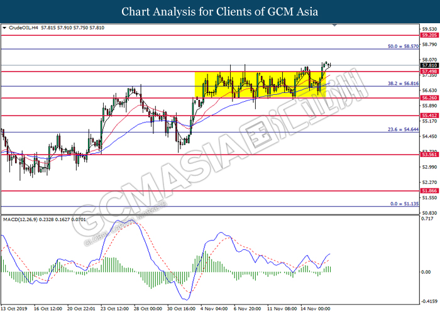Click the 14 Nov 00:00 time label
440x314 pixels.
[x=316, y=309]
